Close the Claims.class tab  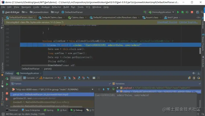(x=86, y=17)
